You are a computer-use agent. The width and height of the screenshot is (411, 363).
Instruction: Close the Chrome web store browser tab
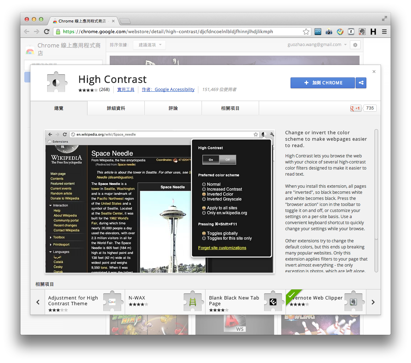point(113,21)
